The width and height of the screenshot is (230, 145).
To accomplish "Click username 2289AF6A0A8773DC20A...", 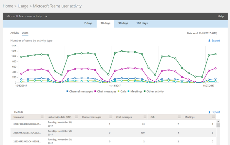I will pyautogui.click(x=27, y=133).
